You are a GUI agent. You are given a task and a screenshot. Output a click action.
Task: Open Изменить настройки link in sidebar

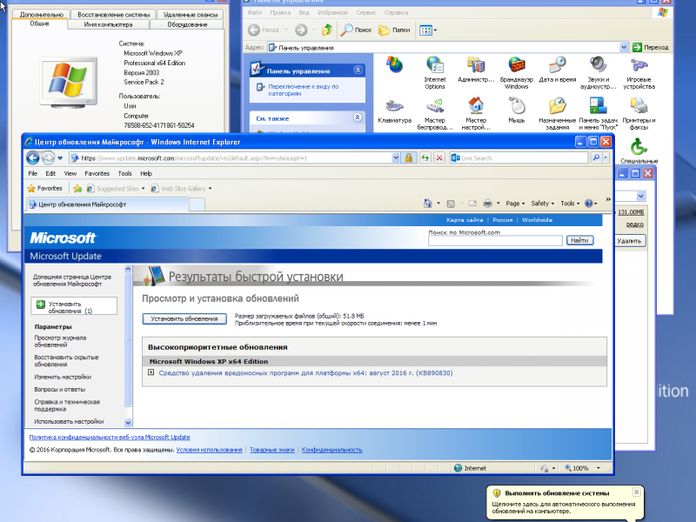[63, 377]
